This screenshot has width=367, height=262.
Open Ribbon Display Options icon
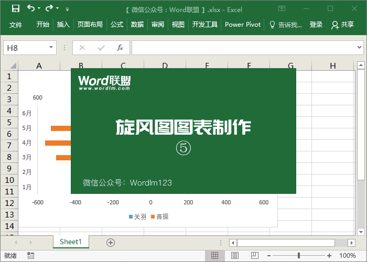282,9
